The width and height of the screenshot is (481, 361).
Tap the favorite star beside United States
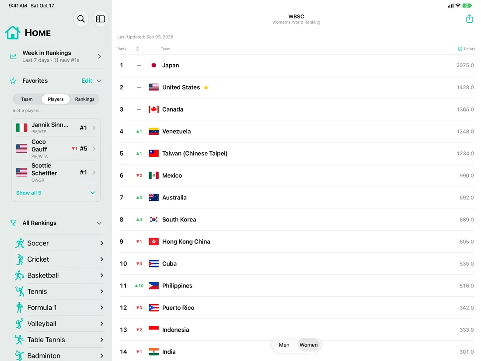206,88
